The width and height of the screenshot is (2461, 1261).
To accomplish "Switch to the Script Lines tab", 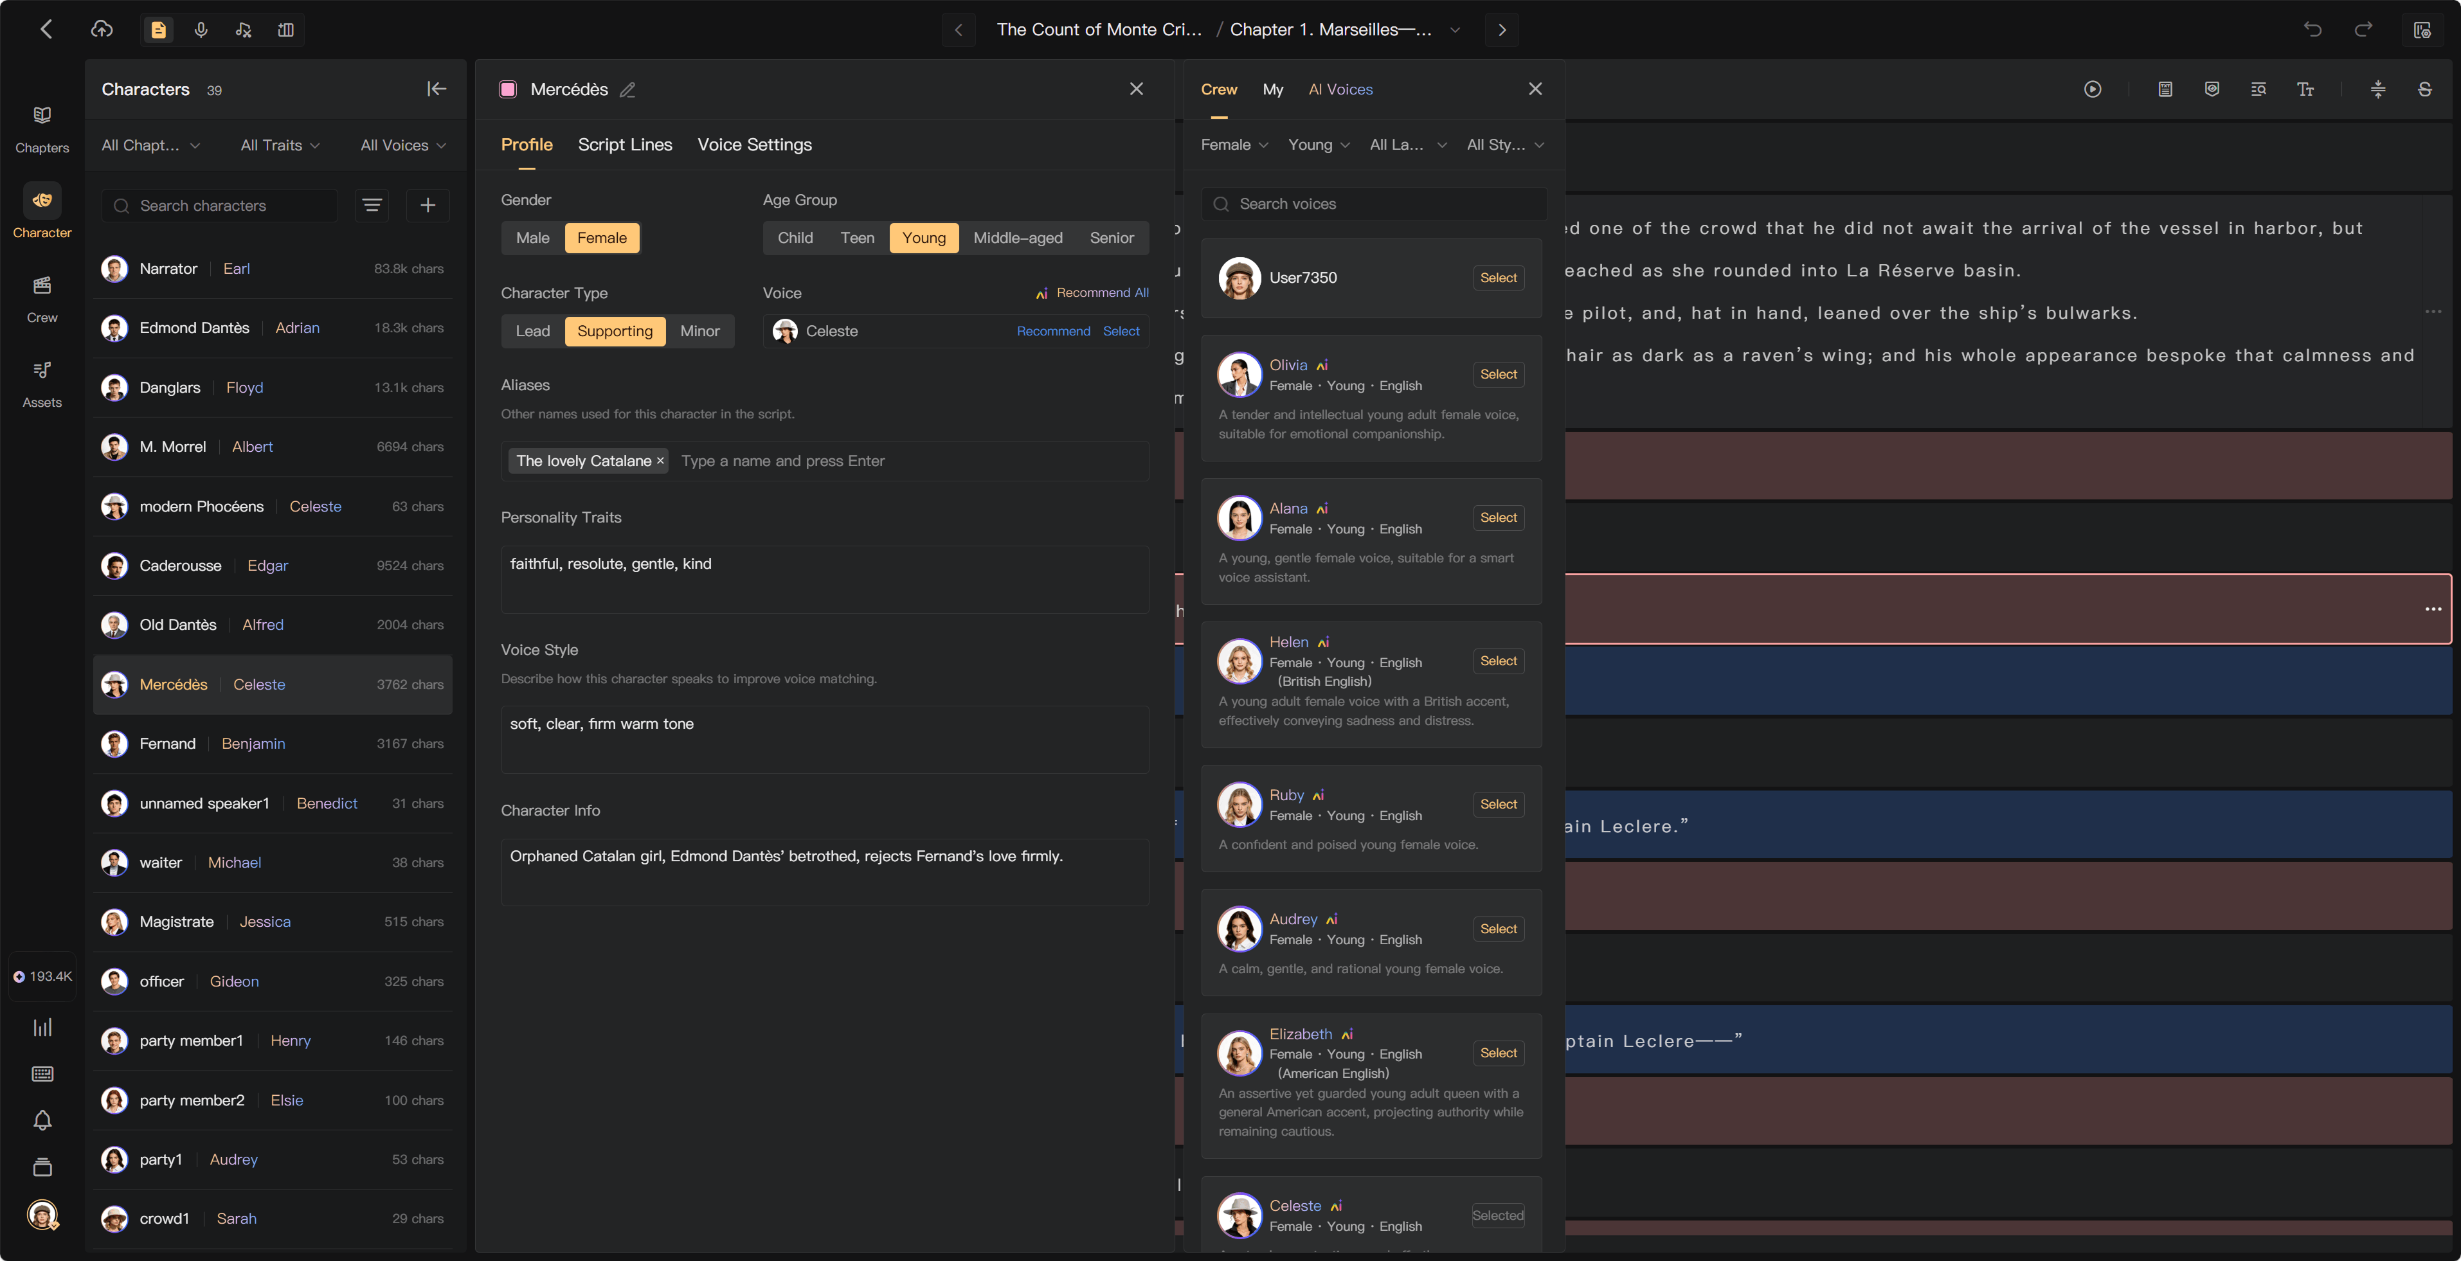I will (x=625, y=144).
